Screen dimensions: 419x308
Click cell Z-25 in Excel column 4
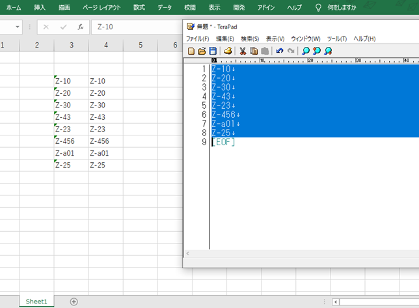pos(106,165)
